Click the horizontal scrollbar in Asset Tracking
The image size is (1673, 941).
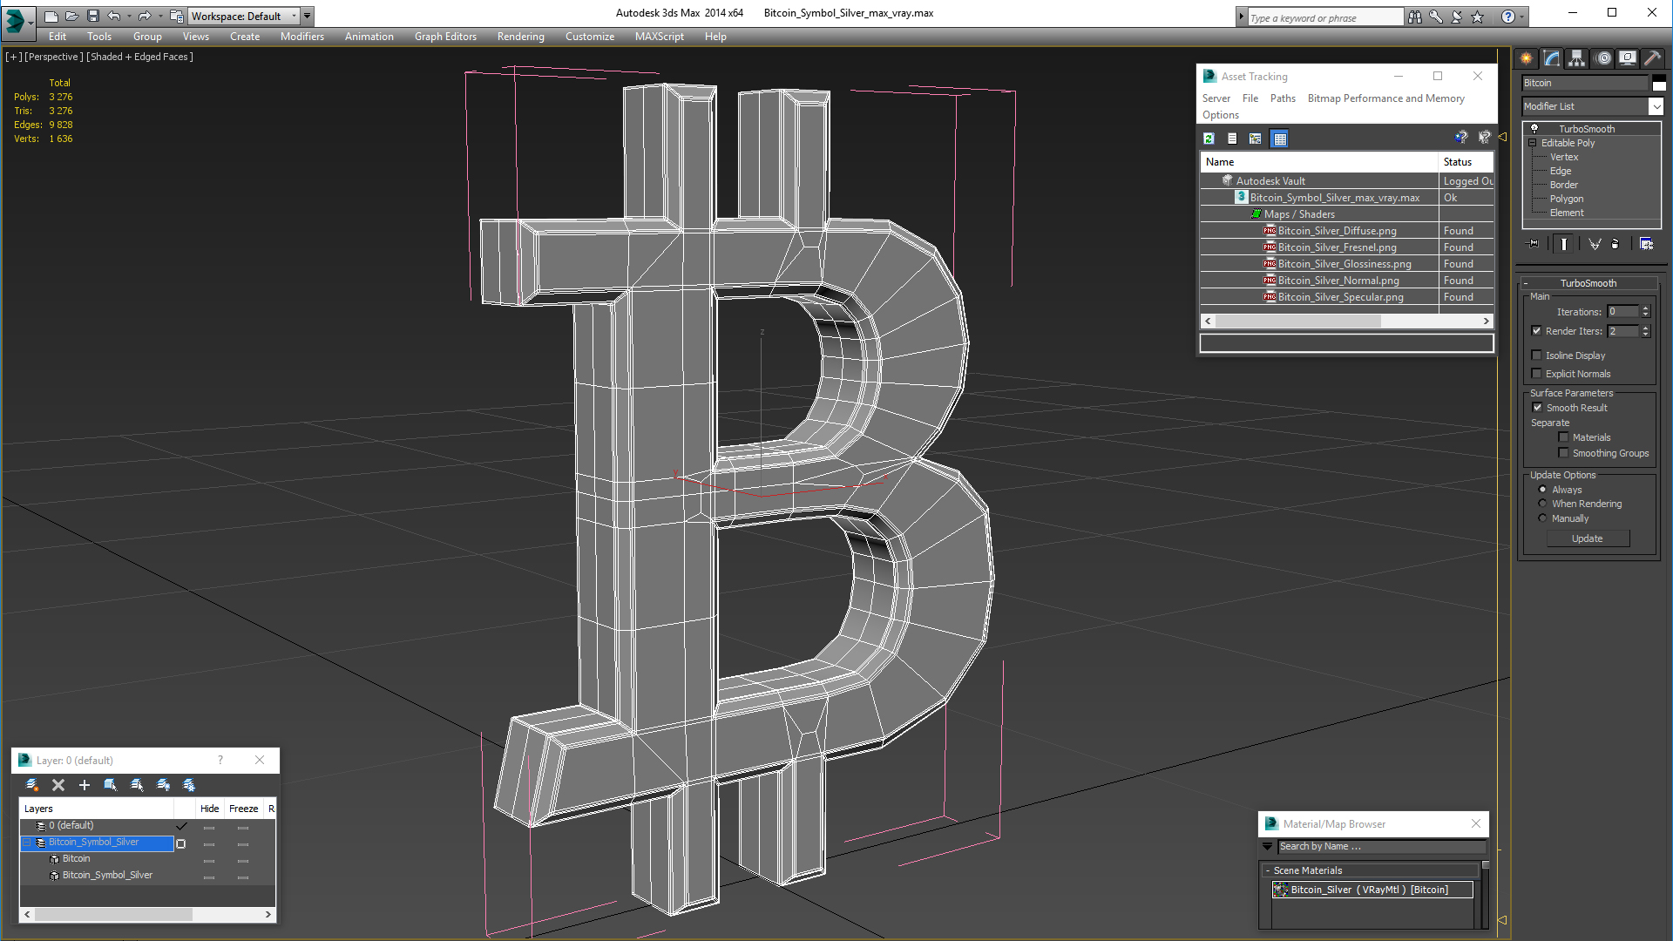click(x=1297, y=322)
